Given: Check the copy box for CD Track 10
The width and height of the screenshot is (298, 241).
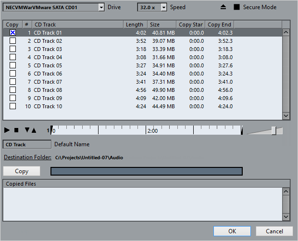Looking at the screenshot, I should pyautogui.click(x=12, y=106).
